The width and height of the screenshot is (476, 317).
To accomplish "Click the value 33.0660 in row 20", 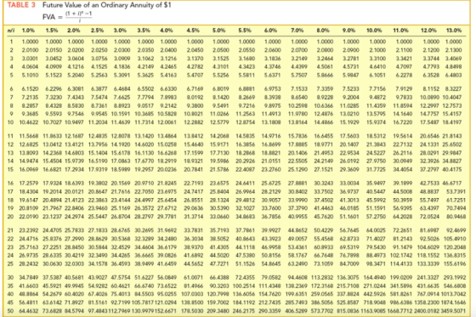I will tap(219, 217).
